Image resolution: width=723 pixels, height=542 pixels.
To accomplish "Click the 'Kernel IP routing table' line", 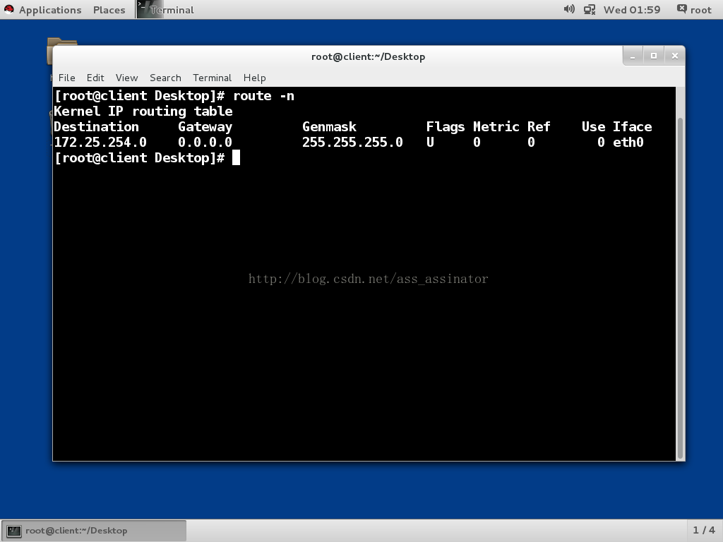I will pos(143,111).
